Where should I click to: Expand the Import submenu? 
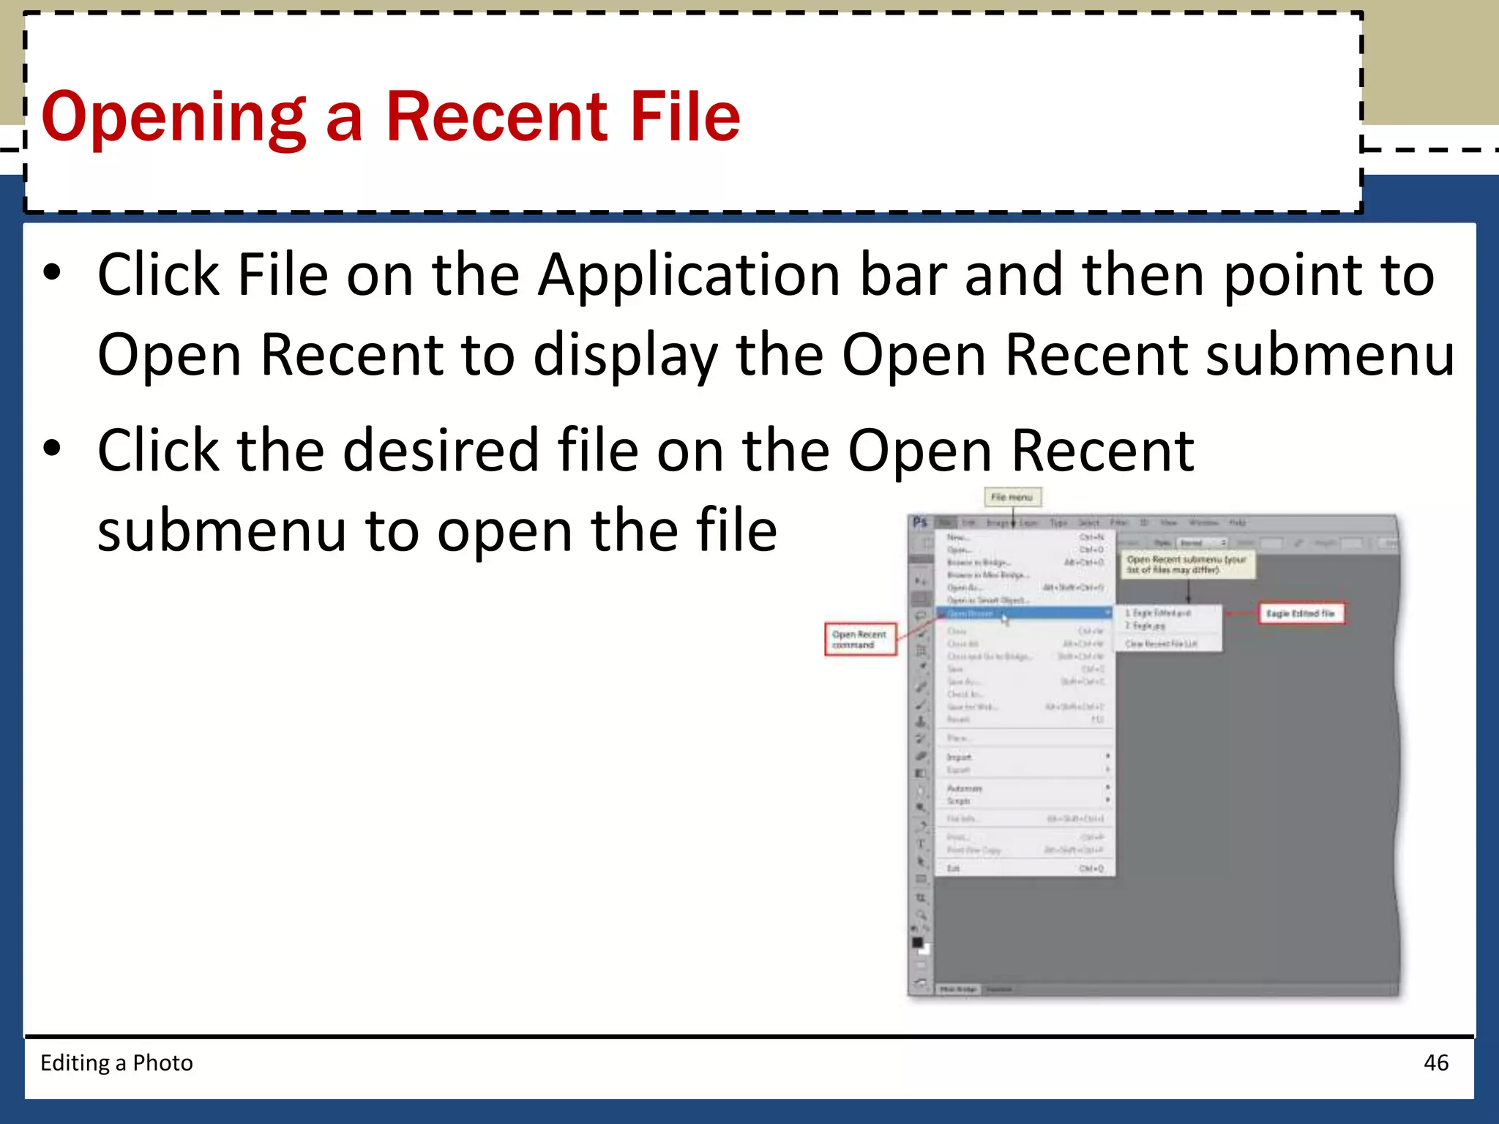[x=1025, y=757]
